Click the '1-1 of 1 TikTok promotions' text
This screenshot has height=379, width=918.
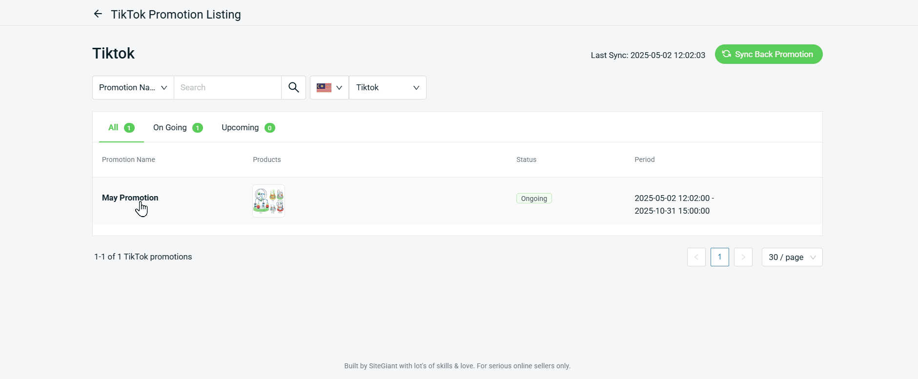pos(143,257)
